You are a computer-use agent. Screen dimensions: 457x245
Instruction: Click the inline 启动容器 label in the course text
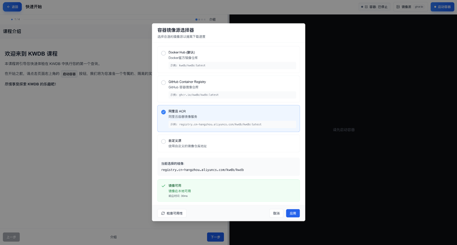tap(69, 74)
